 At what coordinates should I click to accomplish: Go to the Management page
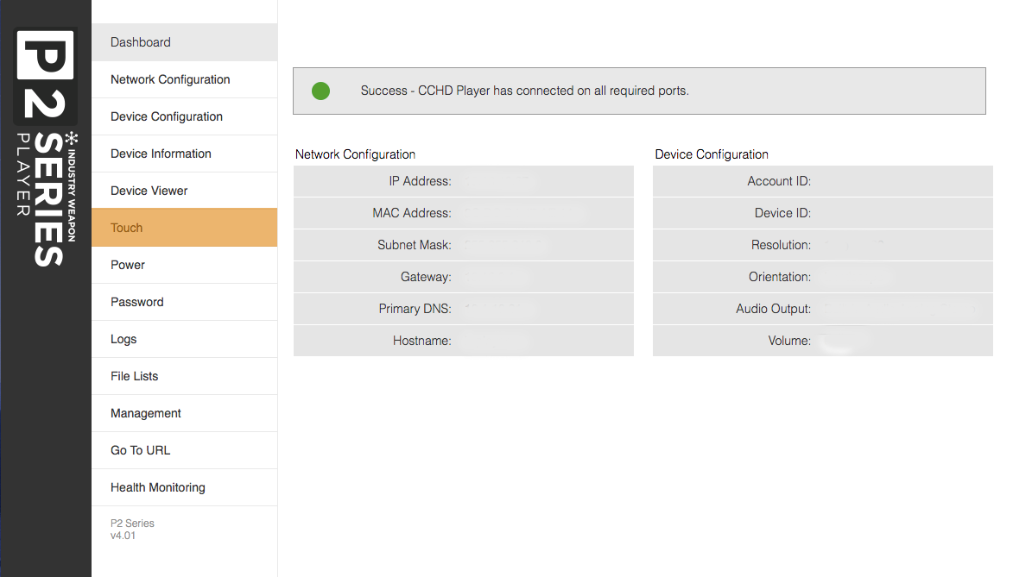click(184, 413)
